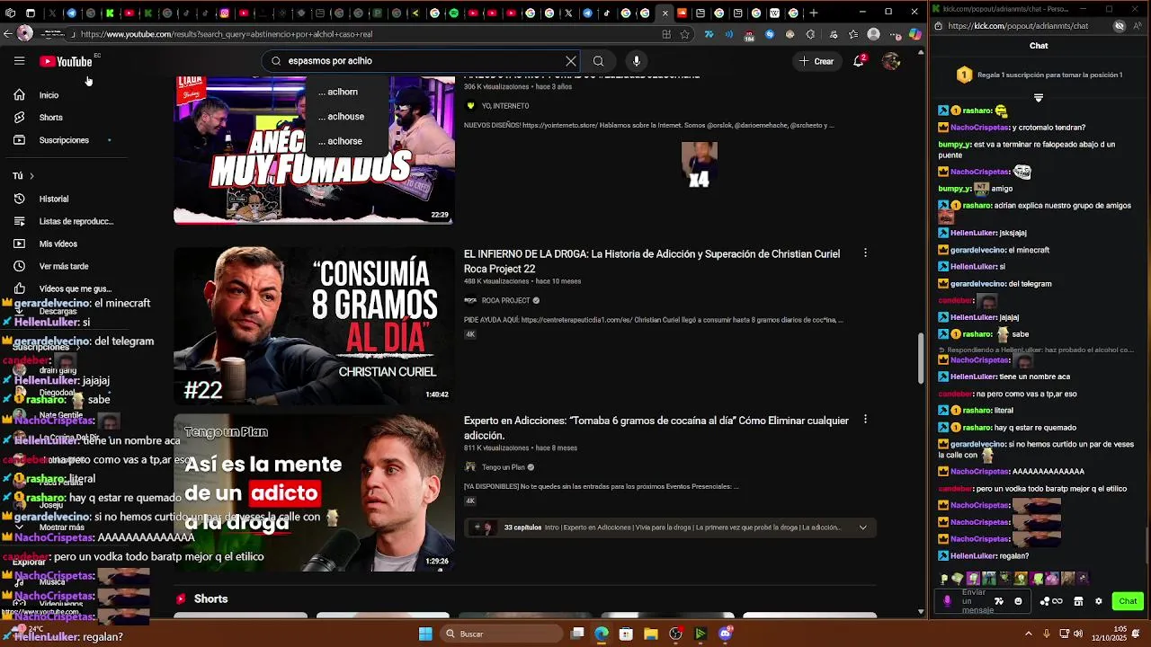Click the Crear button

pos(816,61)
